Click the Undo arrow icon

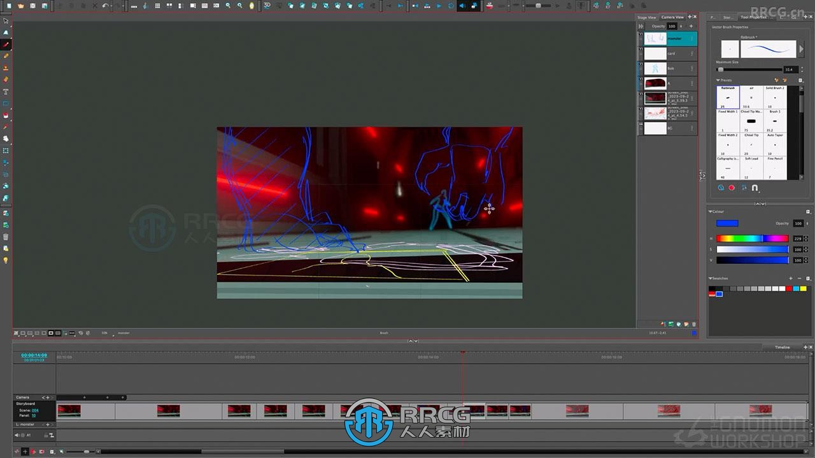(106, 6)
